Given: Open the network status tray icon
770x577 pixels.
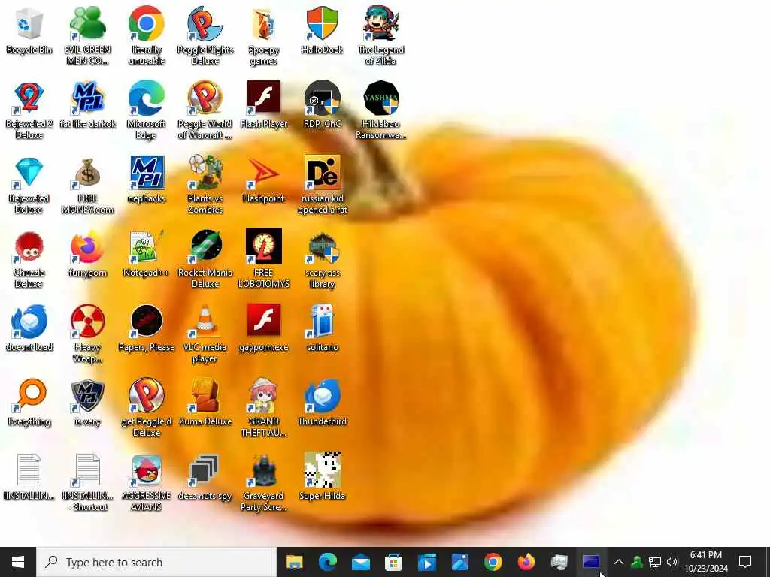Looking at the screenshot, I should [x=655, y=562].
